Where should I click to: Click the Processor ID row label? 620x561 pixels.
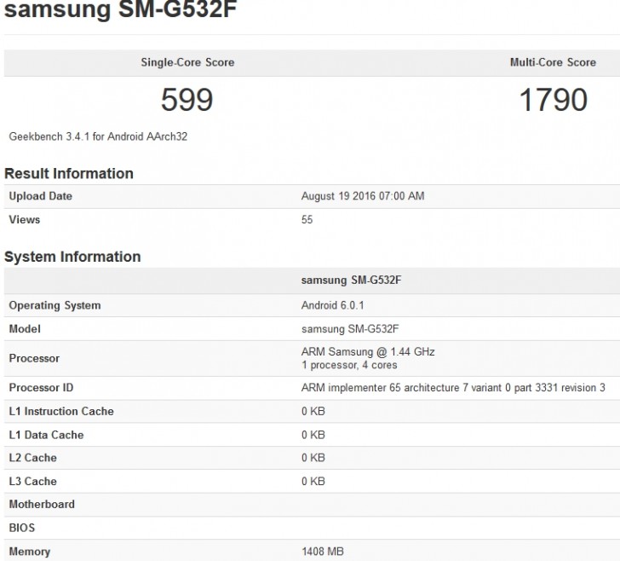(41, 388)
